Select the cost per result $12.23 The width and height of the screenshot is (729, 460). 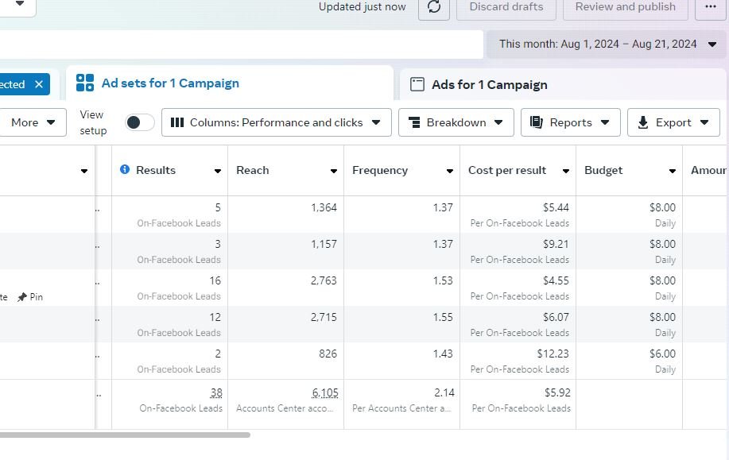[553, 354]
